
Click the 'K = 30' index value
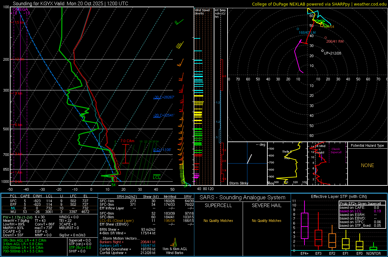coord(40,217)
